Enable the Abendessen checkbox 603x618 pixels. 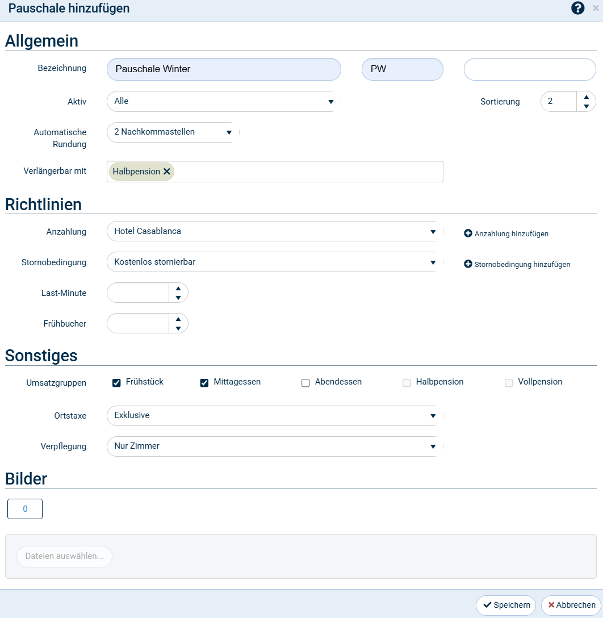305,383
